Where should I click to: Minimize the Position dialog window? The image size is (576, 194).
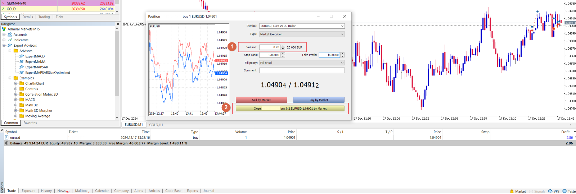click(x=318, y=16)
